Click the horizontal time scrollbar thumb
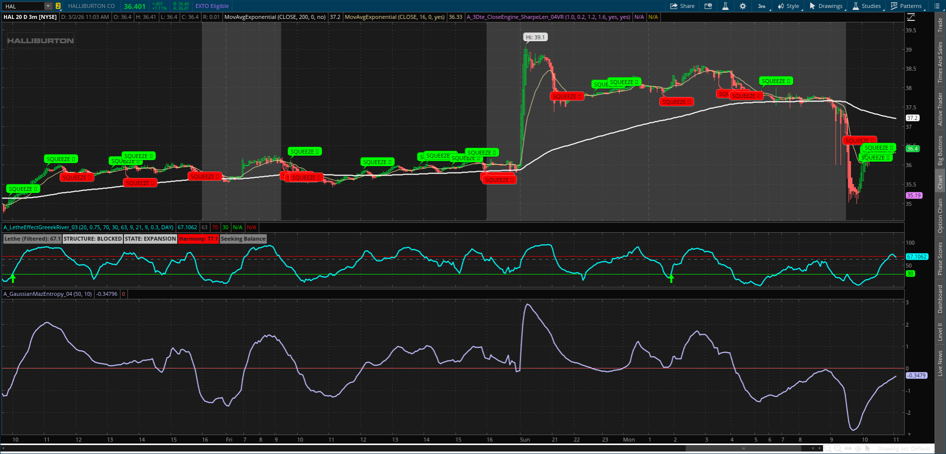This screenshot has width=946, height=454. pyautogui.click(x=743, y=448)
